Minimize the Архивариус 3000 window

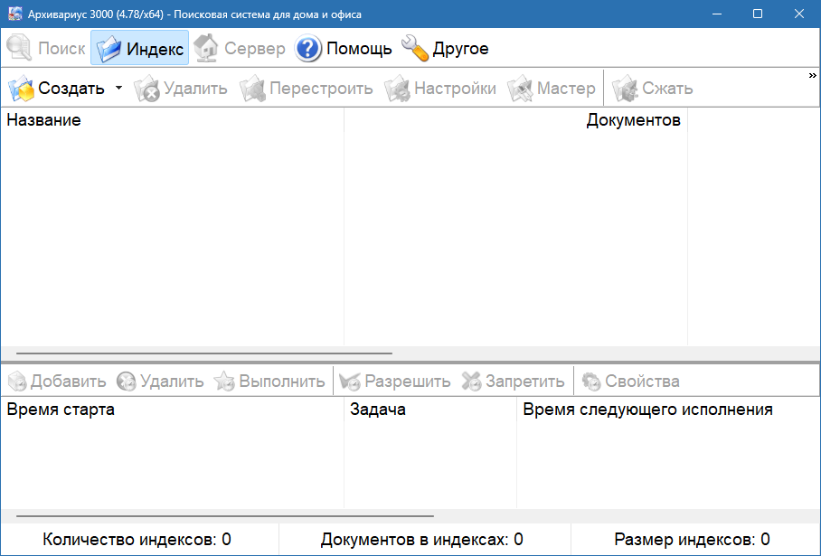tap(717, 14)
